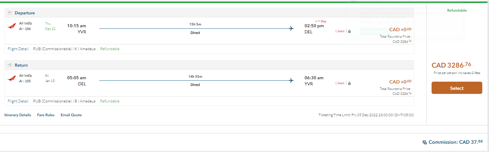The image size is (489, 152).
Task: Click airplane icon on DEL to YVR route line
Action: click(x=291, y=80)
